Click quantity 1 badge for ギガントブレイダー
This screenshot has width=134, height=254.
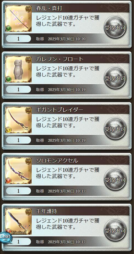(x=18, y=140)
